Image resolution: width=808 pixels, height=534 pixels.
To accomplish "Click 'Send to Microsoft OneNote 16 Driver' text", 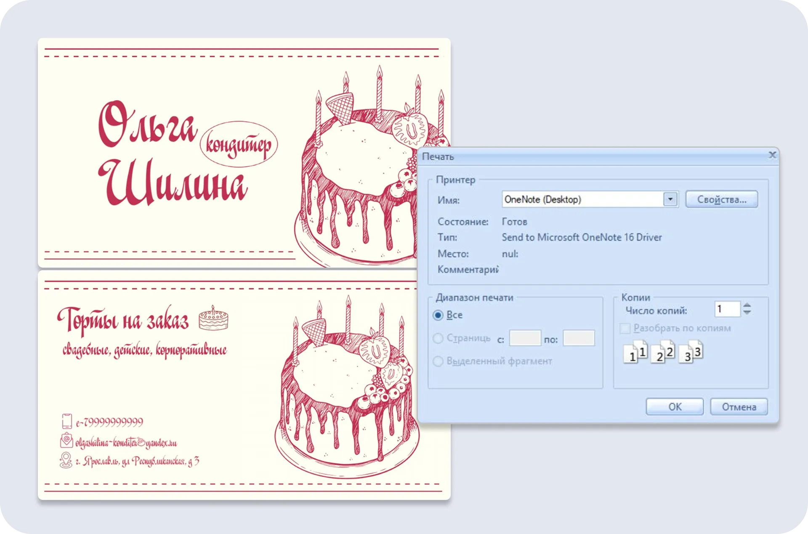I will [x=582, y=237].
